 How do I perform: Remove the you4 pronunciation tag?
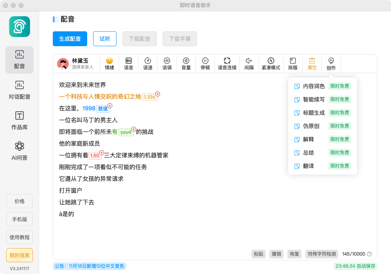click(133, 129)
